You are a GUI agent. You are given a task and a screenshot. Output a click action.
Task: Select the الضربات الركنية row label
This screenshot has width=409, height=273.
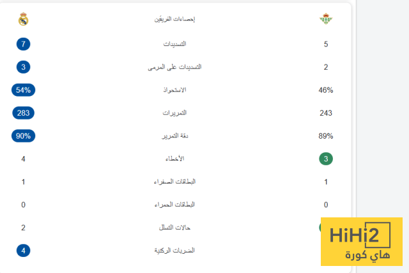click(x=174, y=251)
